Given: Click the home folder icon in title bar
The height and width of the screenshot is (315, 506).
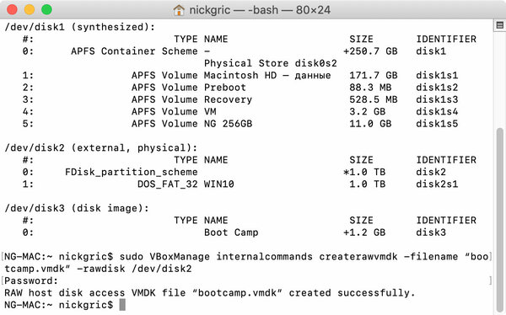Looking at the screenshot, I should (x=179, y=10).
